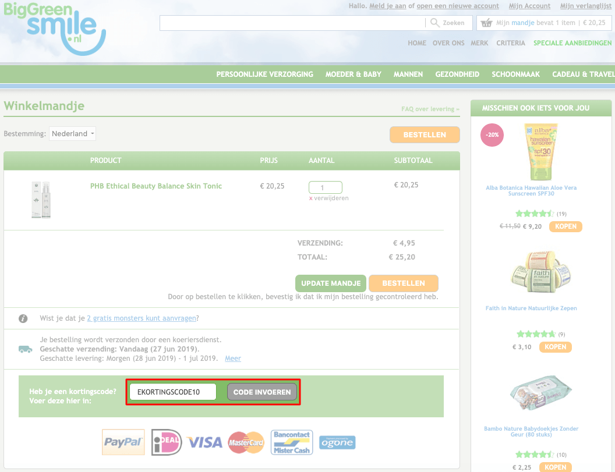Open Alba Botanica Hawaiian Aloe Vera link
Screen dimensions: 615x472
tap(531, 190)
